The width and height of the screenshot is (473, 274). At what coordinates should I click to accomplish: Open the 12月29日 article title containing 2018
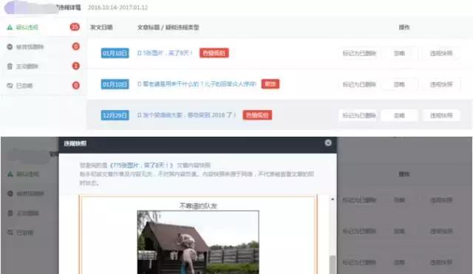pos(186,115)
